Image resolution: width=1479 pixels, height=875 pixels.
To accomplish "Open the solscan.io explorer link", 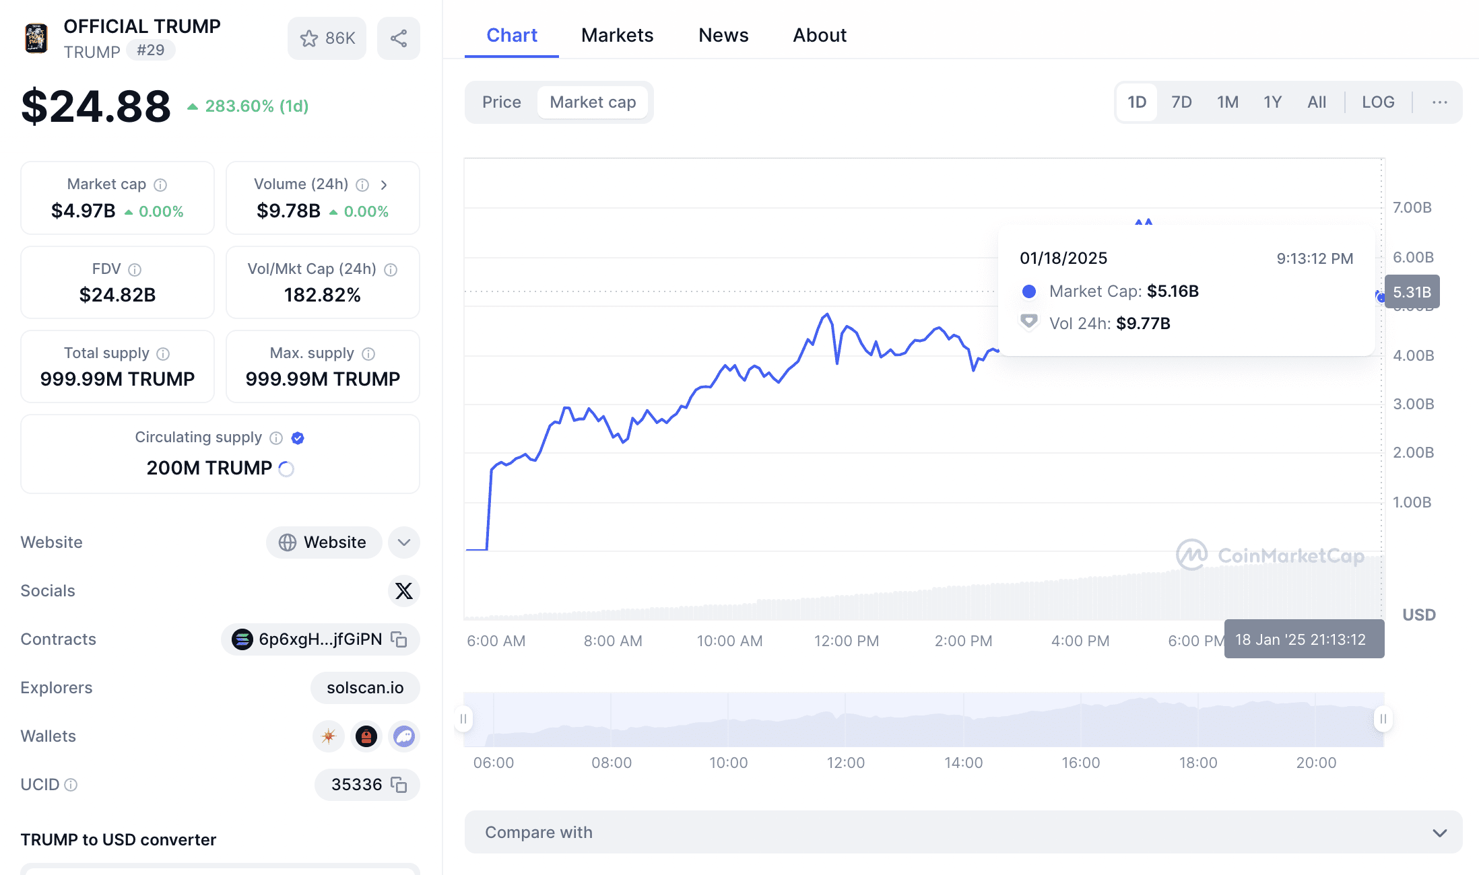I will 365,688.
